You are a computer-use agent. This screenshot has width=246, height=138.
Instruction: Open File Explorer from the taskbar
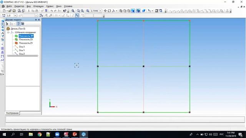[31, 135]
